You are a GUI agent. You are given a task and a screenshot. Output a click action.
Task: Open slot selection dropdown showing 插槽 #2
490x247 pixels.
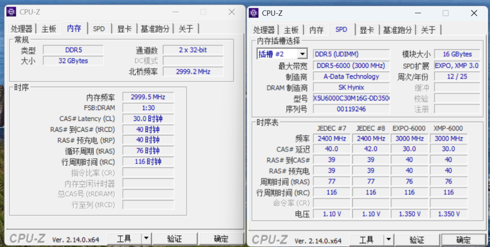point(282,54)
